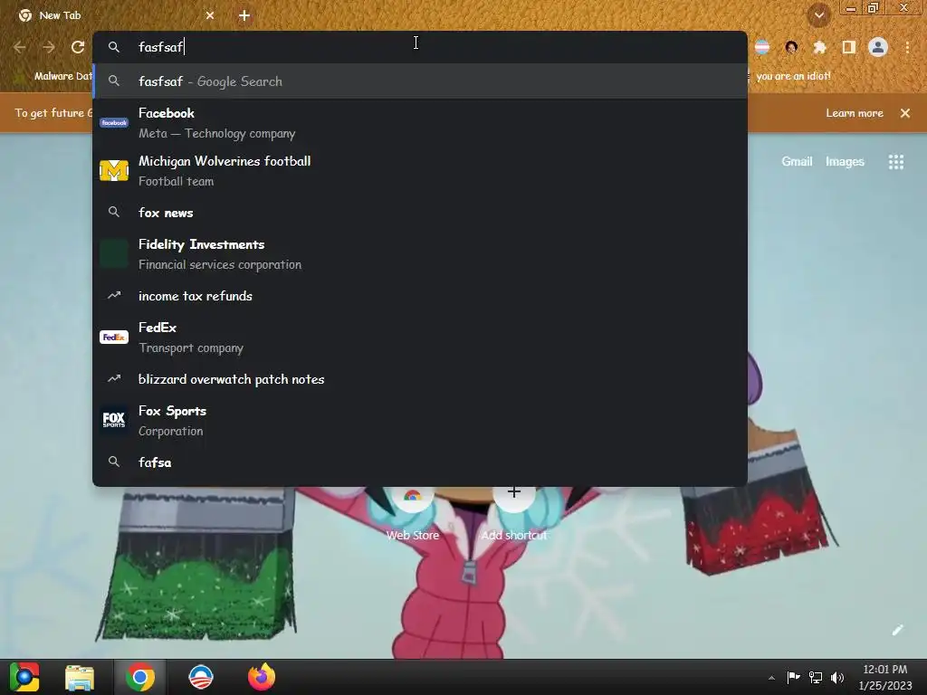Select the income tax refunds suggestion

pos(420,296)
